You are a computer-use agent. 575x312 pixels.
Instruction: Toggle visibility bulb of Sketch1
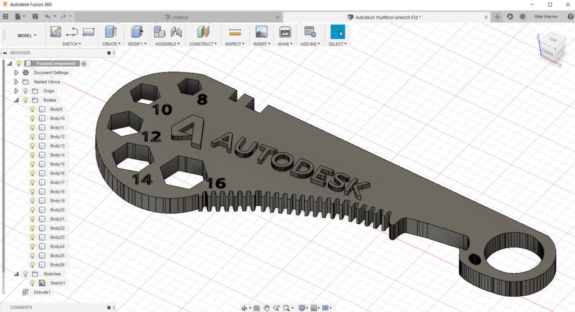pyautogui.click(x=32, y=283)
